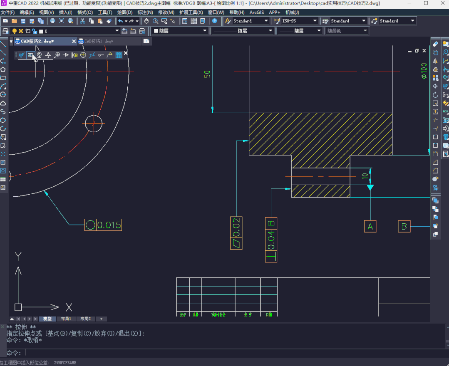Screen dimensions: 449x366
Task: Select the Eraser tool in right toolbar
Action: pyautogui.click(x=435, y=44)
